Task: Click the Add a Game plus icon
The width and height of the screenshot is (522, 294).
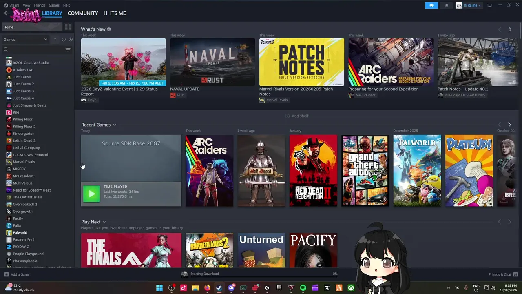Action: coord(6,274)
